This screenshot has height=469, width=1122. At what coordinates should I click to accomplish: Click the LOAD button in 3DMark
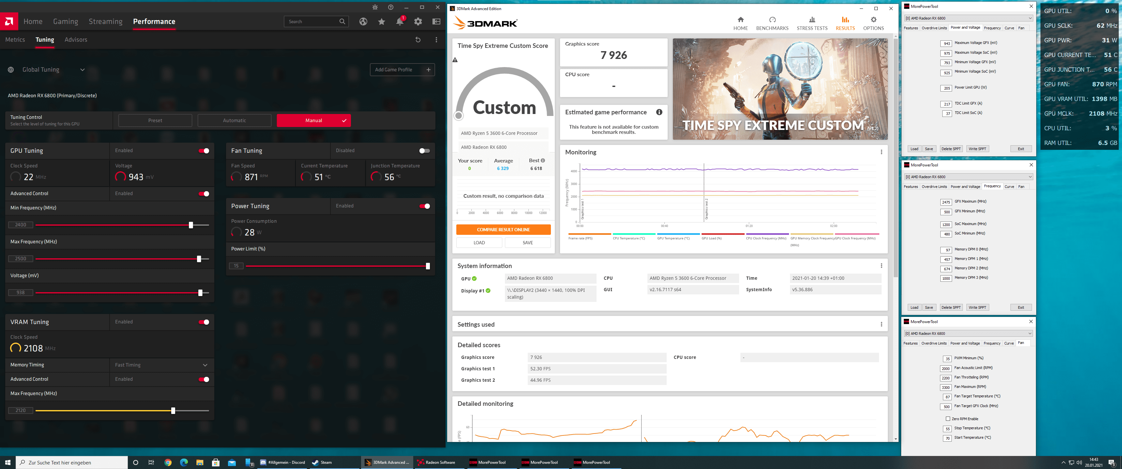[479, 243]
